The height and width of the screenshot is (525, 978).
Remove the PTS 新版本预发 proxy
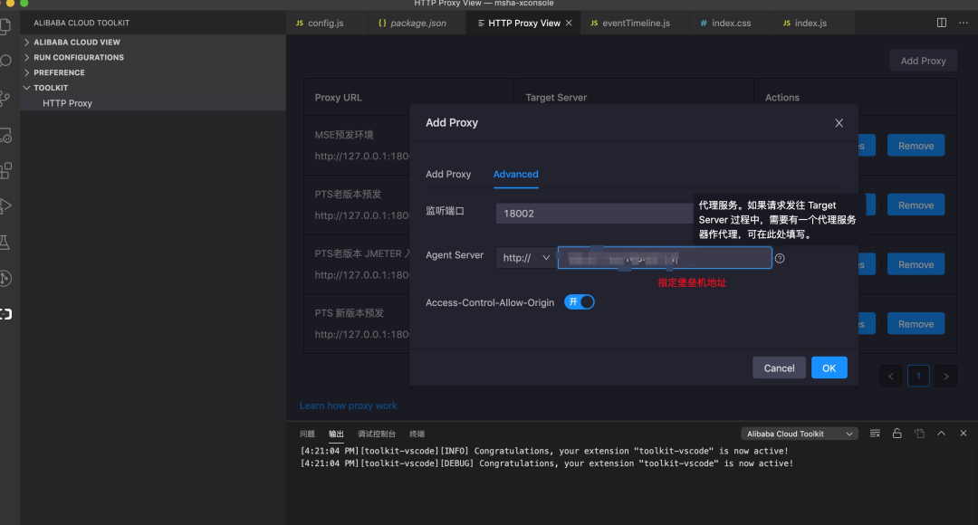coord(916,324)
